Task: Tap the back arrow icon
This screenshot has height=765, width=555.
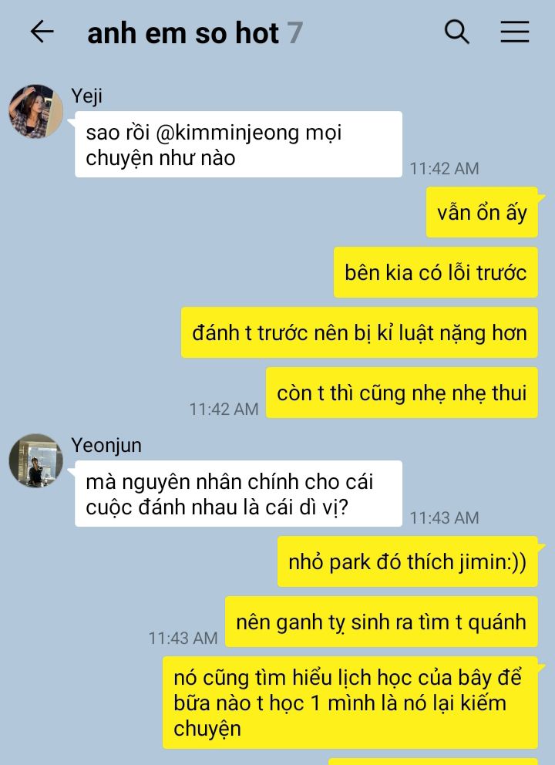Action: point(42,32)
